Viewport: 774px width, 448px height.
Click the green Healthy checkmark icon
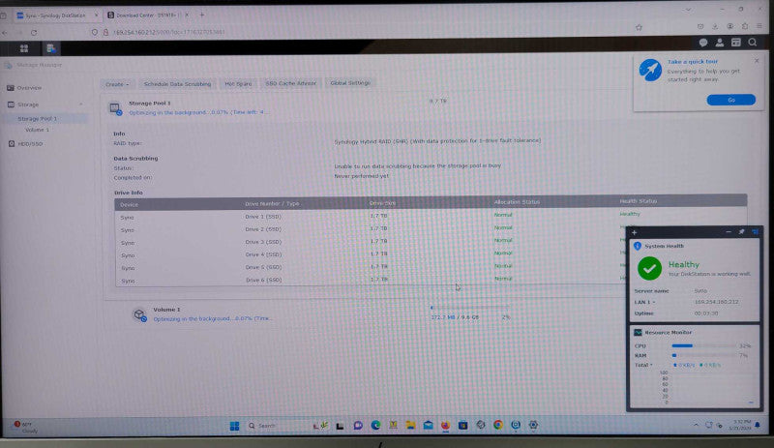click(x=649, y=268)
